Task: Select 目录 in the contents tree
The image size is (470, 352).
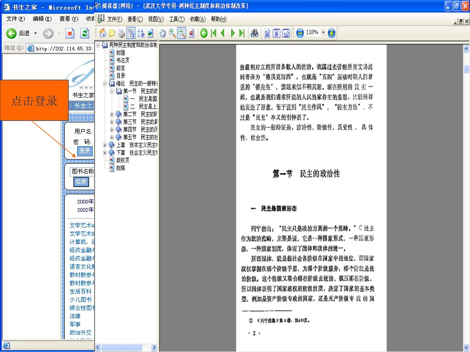Action: click(x=121, y=76)
